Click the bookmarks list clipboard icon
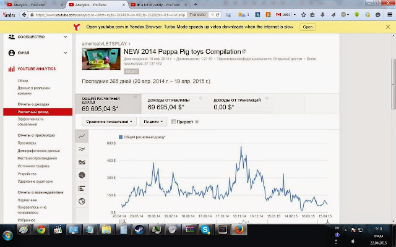The width and height of the screenshot is (396, 247). [x=312, y=15]
